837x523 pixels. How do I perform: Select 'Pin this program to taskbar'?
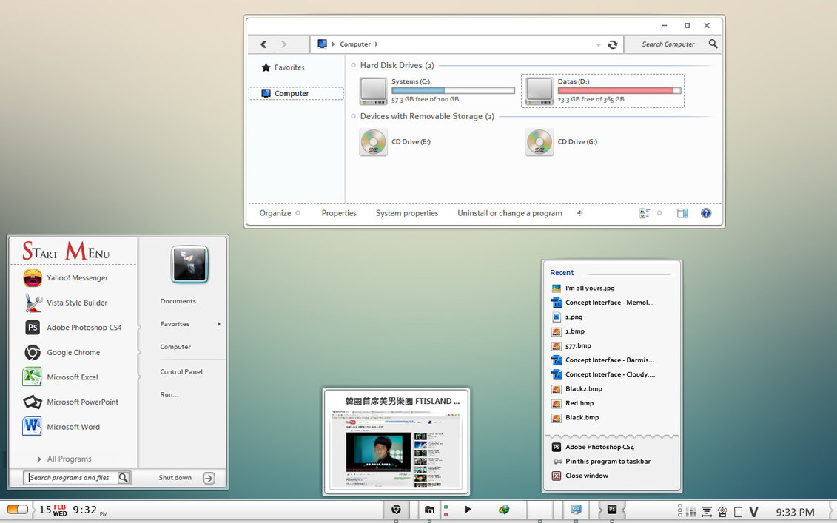pos(608,462)
